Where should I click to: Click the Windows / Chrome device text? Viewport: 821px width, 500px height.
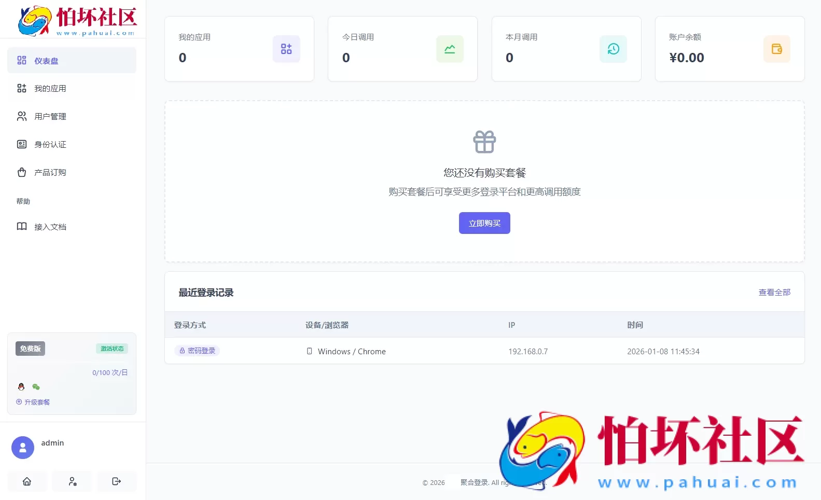pyautogui.click(x=352, y=352)
